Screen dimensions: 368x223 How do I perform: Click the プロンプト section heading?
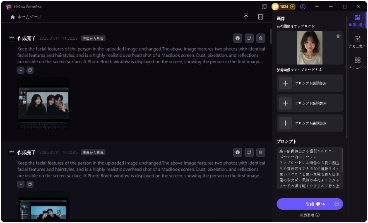(286, 141)
